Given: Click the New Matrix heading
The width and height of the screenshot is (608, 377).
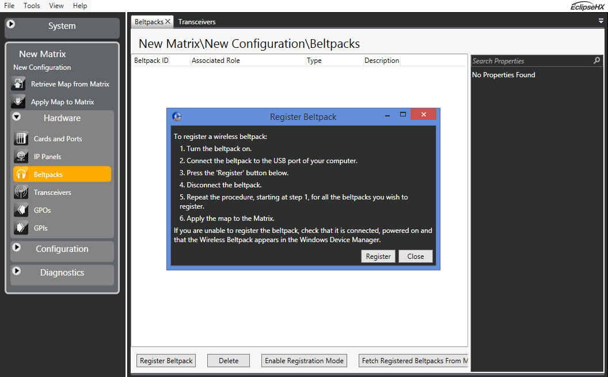Looking at the screenshot, I should (42, 54).
